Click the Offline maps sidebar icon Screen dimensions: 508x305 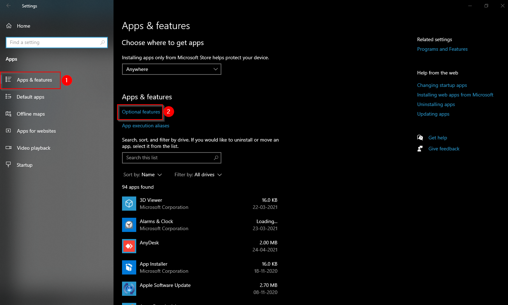point(9,113)
